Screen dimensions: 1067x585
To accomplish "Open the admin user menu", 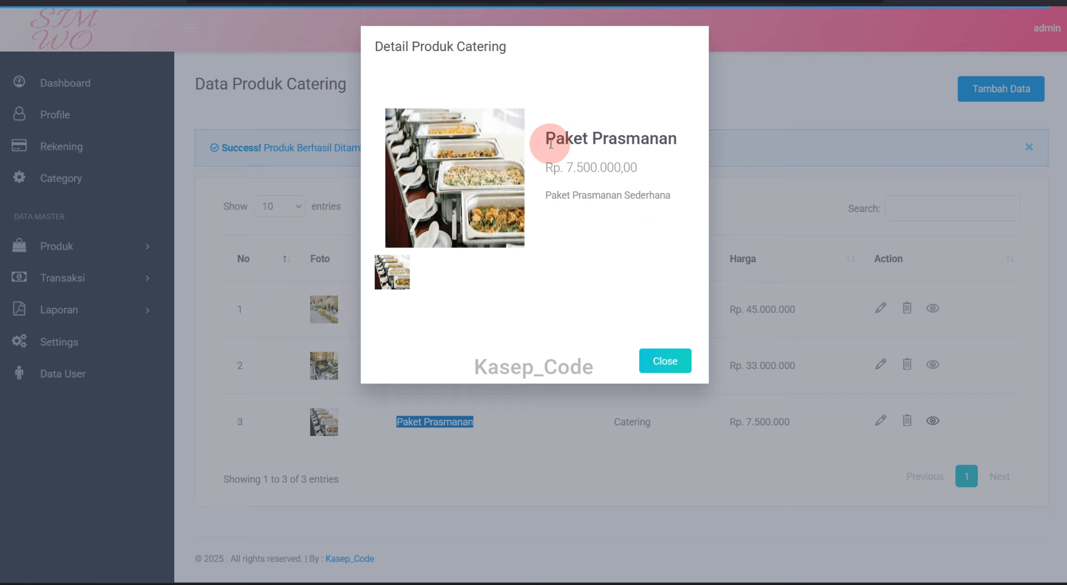I will (1047, 28).
